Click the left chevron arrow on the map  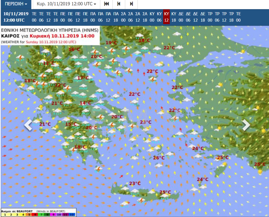pos(28,125)
